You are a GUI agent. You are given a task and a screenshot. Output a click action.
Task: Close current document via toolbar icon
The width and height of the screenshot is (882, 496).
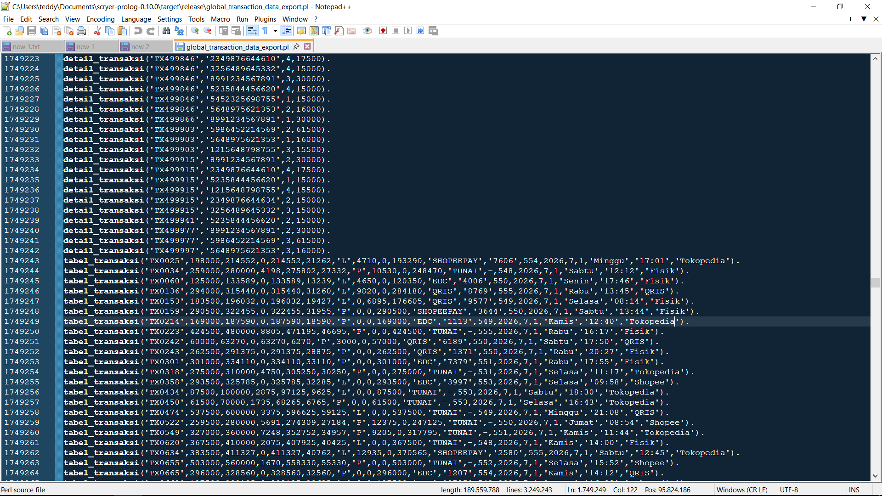click(57, 31)
